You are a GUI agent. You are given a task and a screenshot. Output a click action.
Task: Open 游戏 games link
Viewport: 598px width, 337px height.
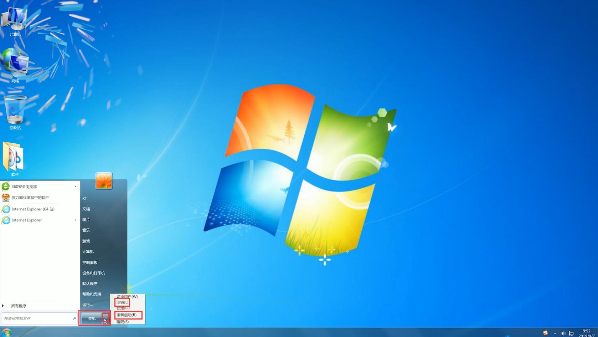(x=86, y=241)
